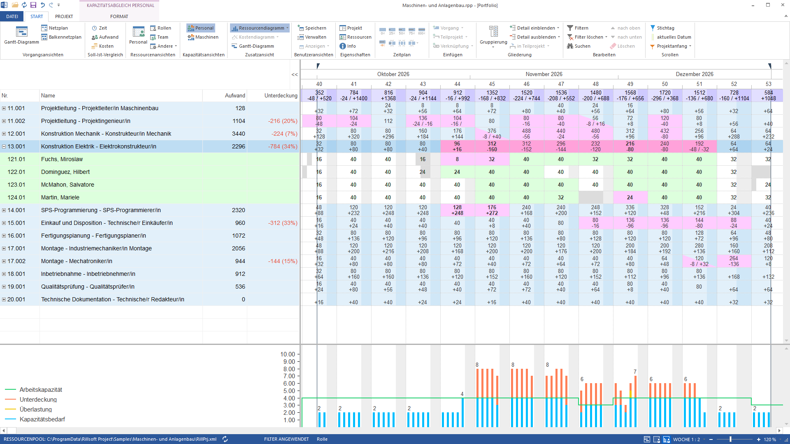
Task: Adjust the zoom slider in status bar
Action: (x=731, y=439)
